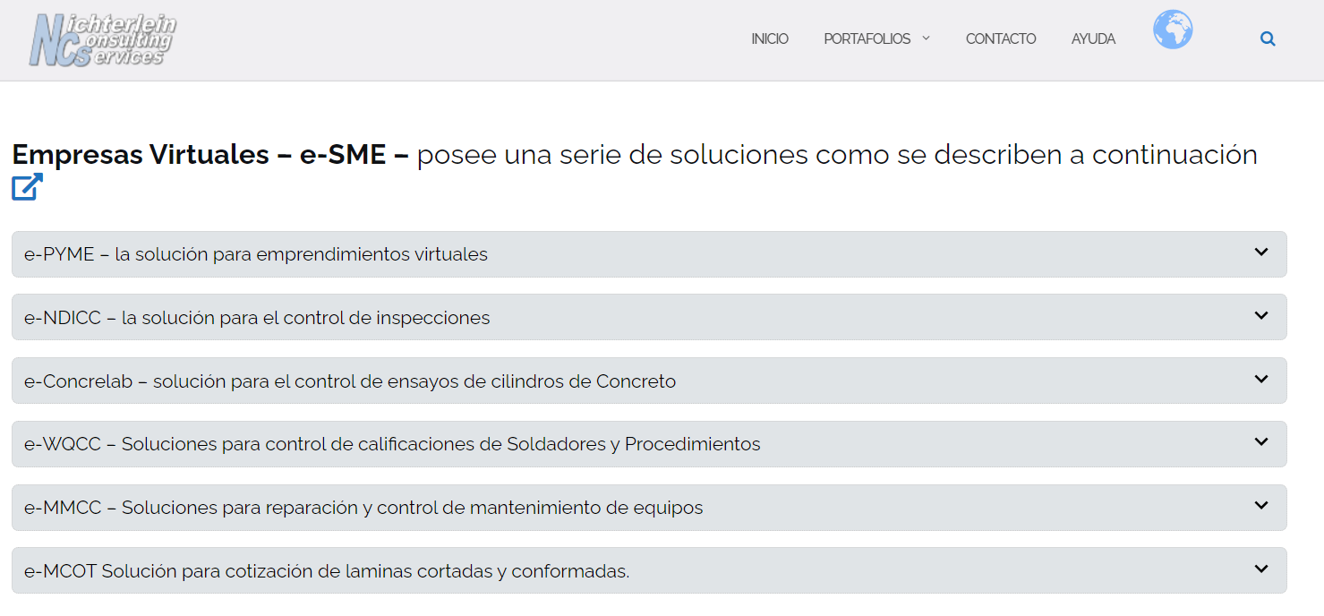The width and height of the screenshot is (1324, 616).
Task: Click the chevron on the e-MMCC row
Action: pyautogui.click(x=1261, y=506)
